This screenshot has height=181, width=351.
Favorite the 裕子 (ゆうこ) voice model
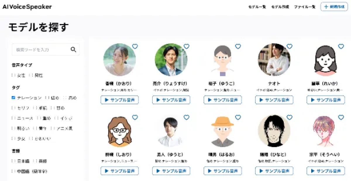pyautogui.click(x=238, y=46)
